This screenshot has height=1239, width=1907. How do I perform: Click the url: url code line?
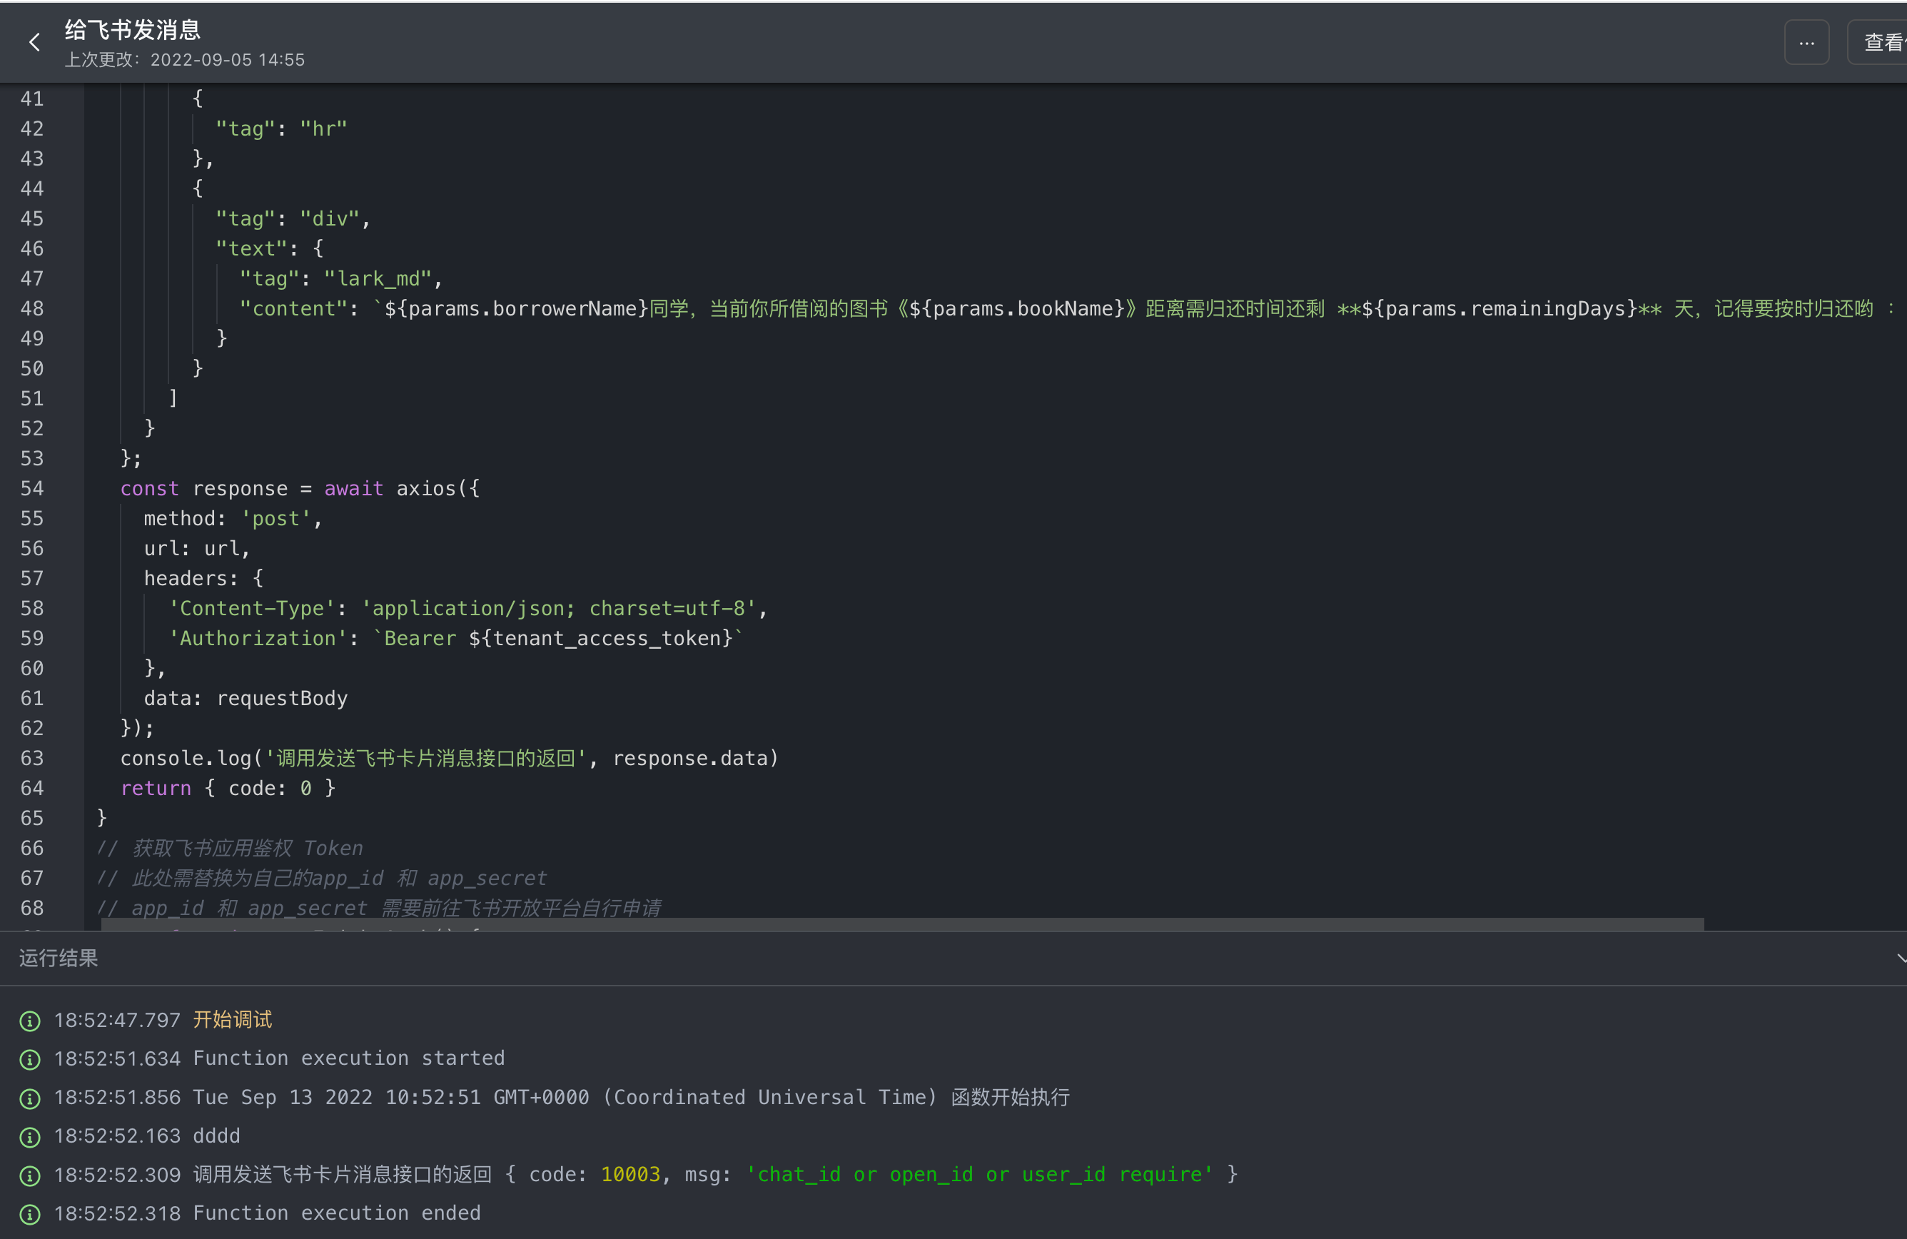(x=197, y=548)
